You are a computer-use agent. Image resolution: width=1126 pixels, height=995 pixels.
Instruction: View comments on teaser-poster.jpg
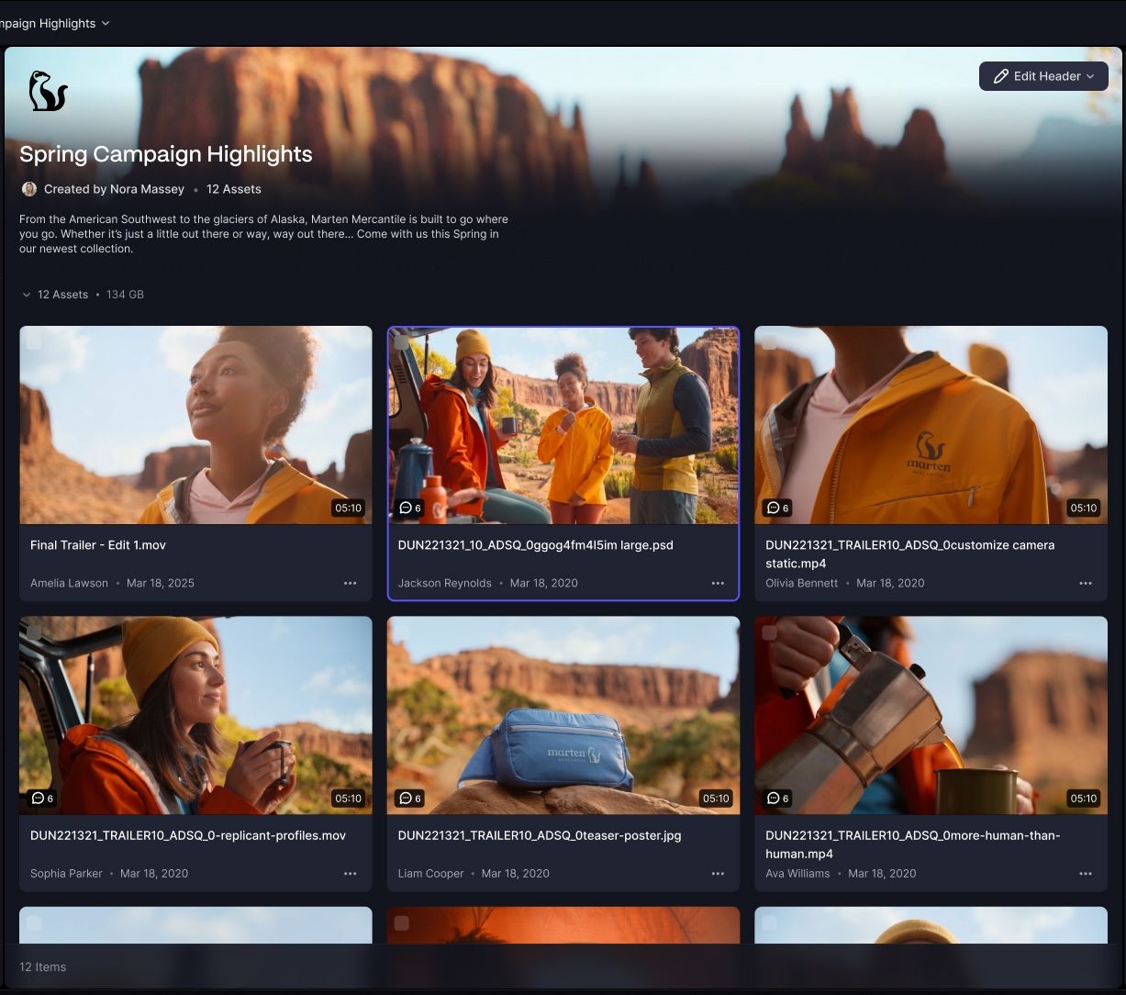point(410,799)
